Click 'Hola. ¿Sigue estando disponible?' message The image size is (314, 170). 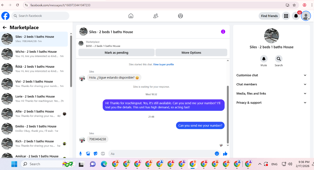(x=114, y=78)
